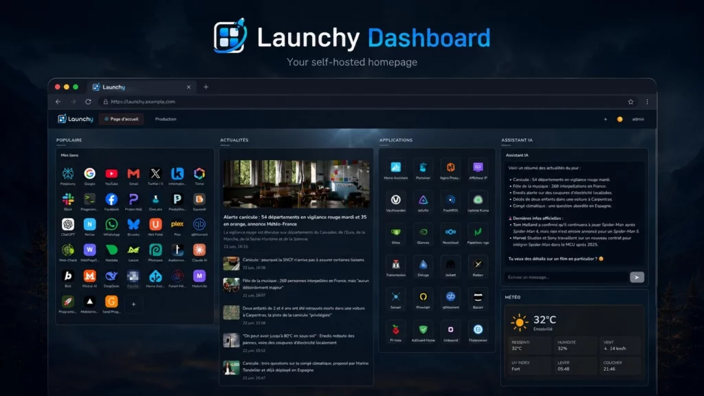The height and width of the screenshot is (396, 704).
Task: Open the YouTube link icon
Action: tap(111, 174)
